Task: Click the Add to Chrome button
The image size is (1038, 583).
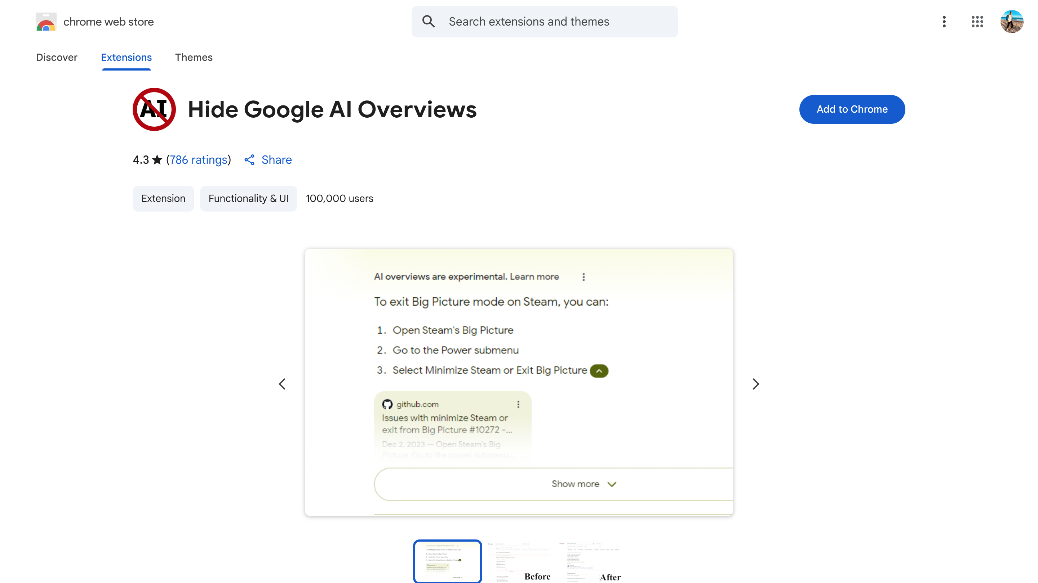Action: pos(852,109)
